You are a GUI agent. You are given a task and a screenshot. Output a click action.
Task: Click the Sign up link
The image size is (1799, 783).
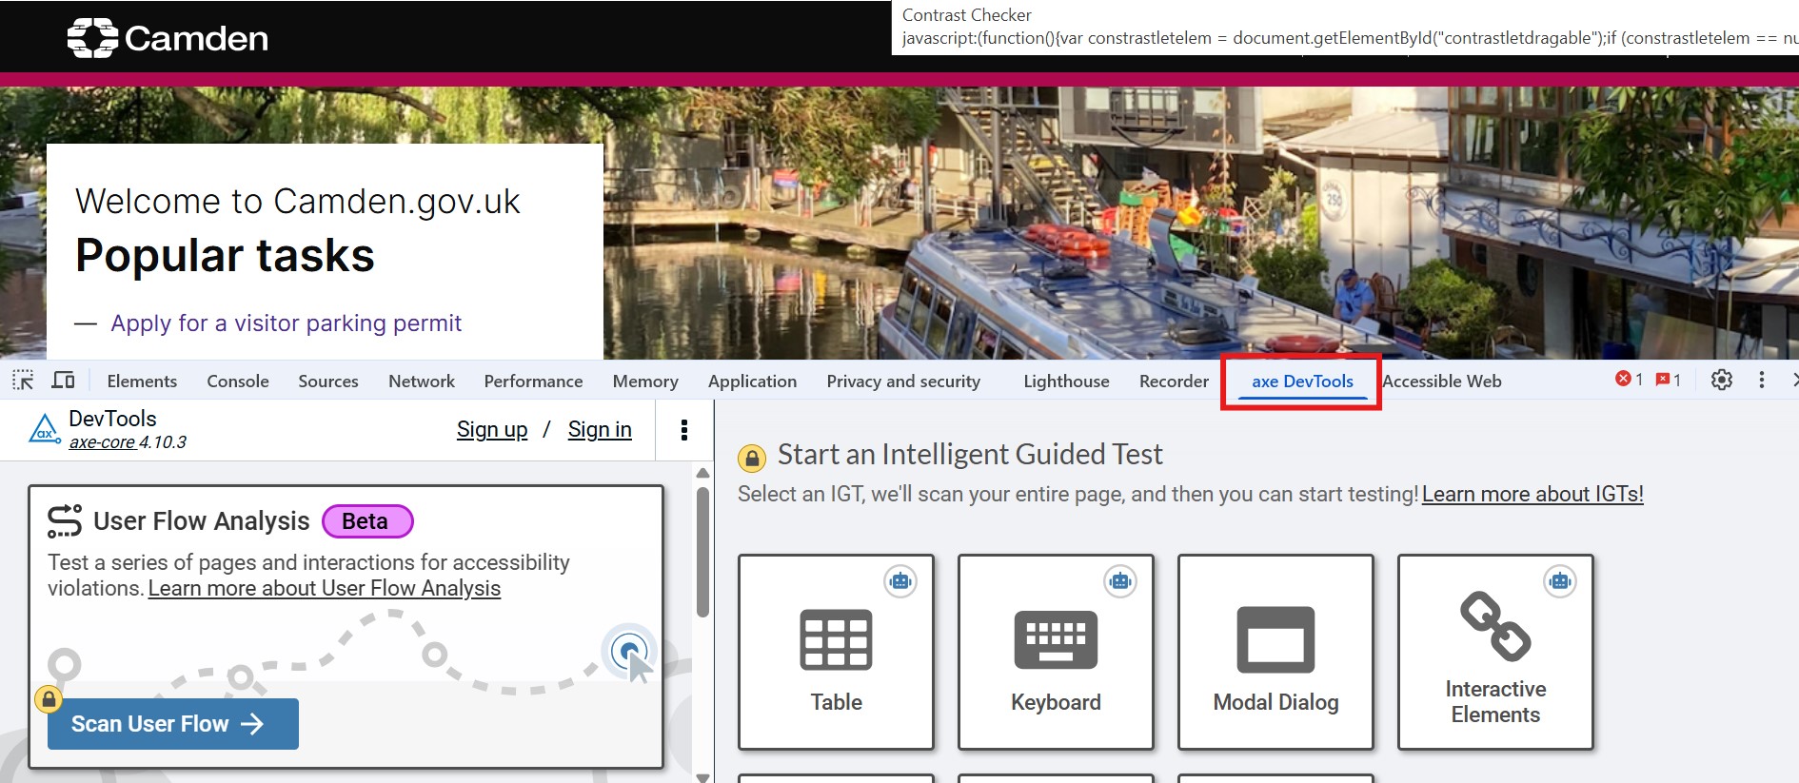point(492,430)
